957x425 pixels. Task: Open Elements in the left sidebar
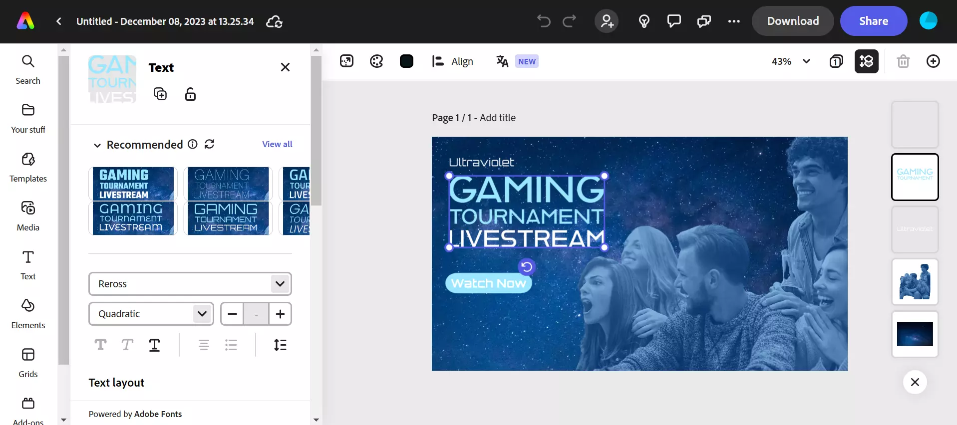tap(28, 314)
